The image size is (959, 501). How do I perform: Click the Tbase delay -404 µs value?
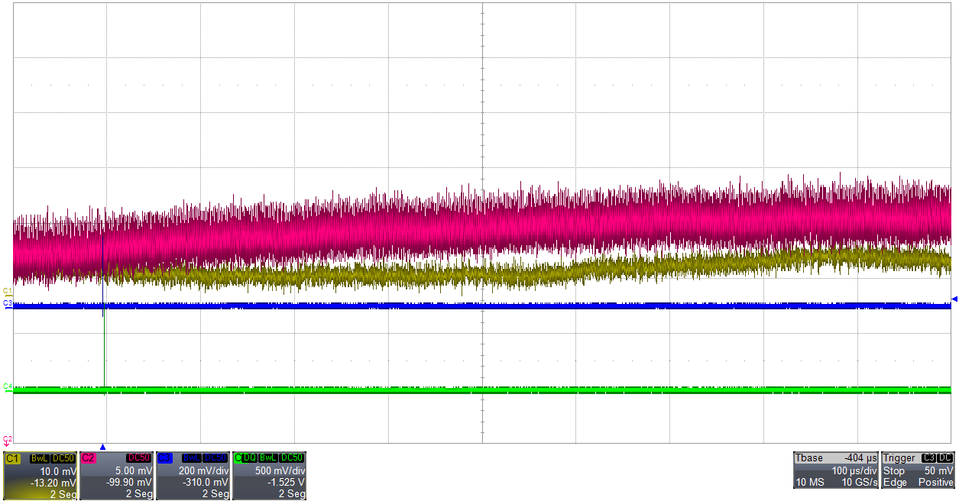860,458
